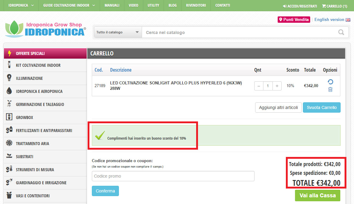This screenshot has width=354, height=204.
Task: Click the Kit Coltivazione Indoor icon
Action: [x=9, y=65]
